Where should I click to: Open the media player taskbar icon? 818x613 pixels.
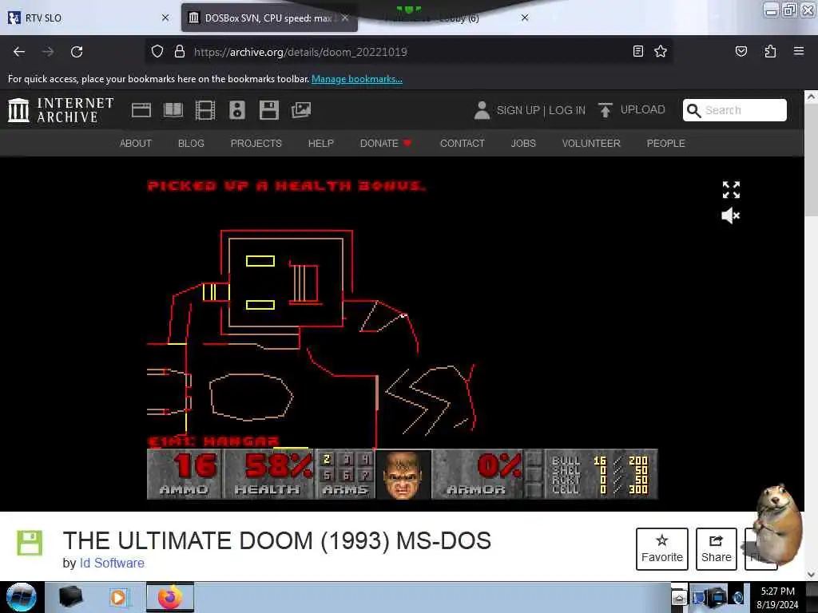[x=119, y=597]
